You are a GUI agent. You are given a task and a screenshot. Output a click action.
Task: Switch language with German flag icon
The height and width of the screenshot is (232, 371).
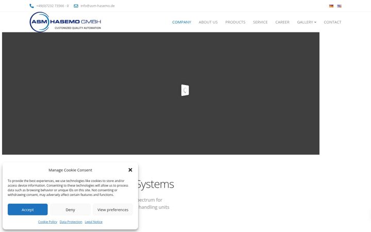[x=331, y=6]
